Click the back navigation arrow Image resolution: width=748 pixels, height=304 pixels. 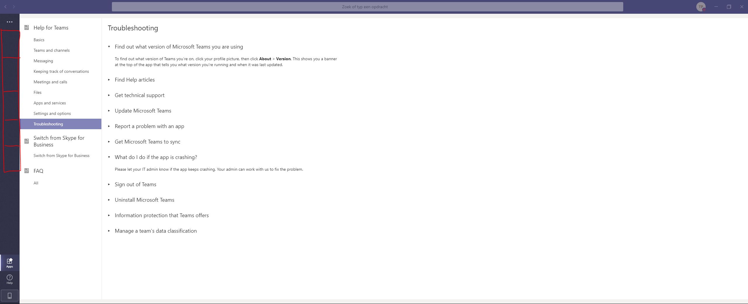5,6
